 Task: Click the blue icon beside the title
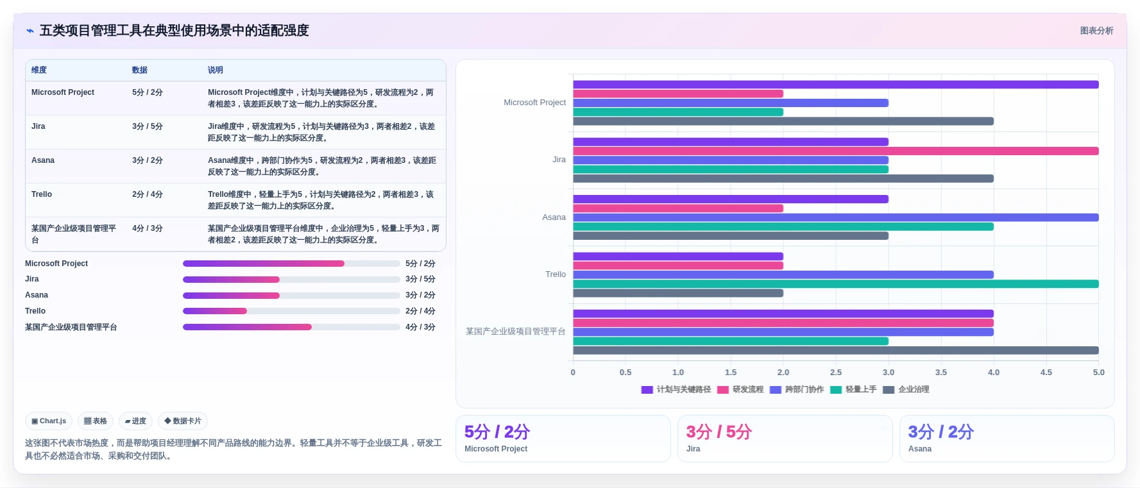point(30,31)
